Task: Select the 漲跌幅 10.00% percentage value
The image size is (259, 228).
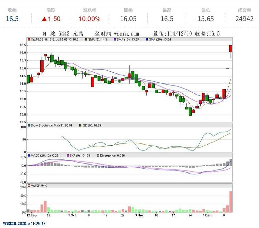Action: pyautogui.click(x=89, y=19)
